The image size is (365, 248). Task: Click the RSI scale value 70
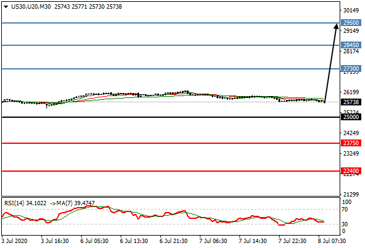coord(345,210)
